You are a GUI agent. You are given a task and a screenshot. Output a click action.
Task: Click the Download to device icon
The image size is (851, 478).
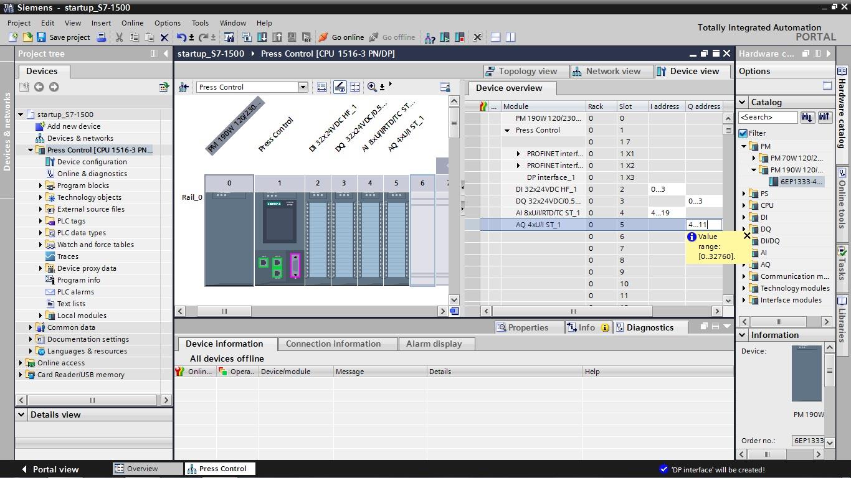pyautogui.click(x=262, y=37)
